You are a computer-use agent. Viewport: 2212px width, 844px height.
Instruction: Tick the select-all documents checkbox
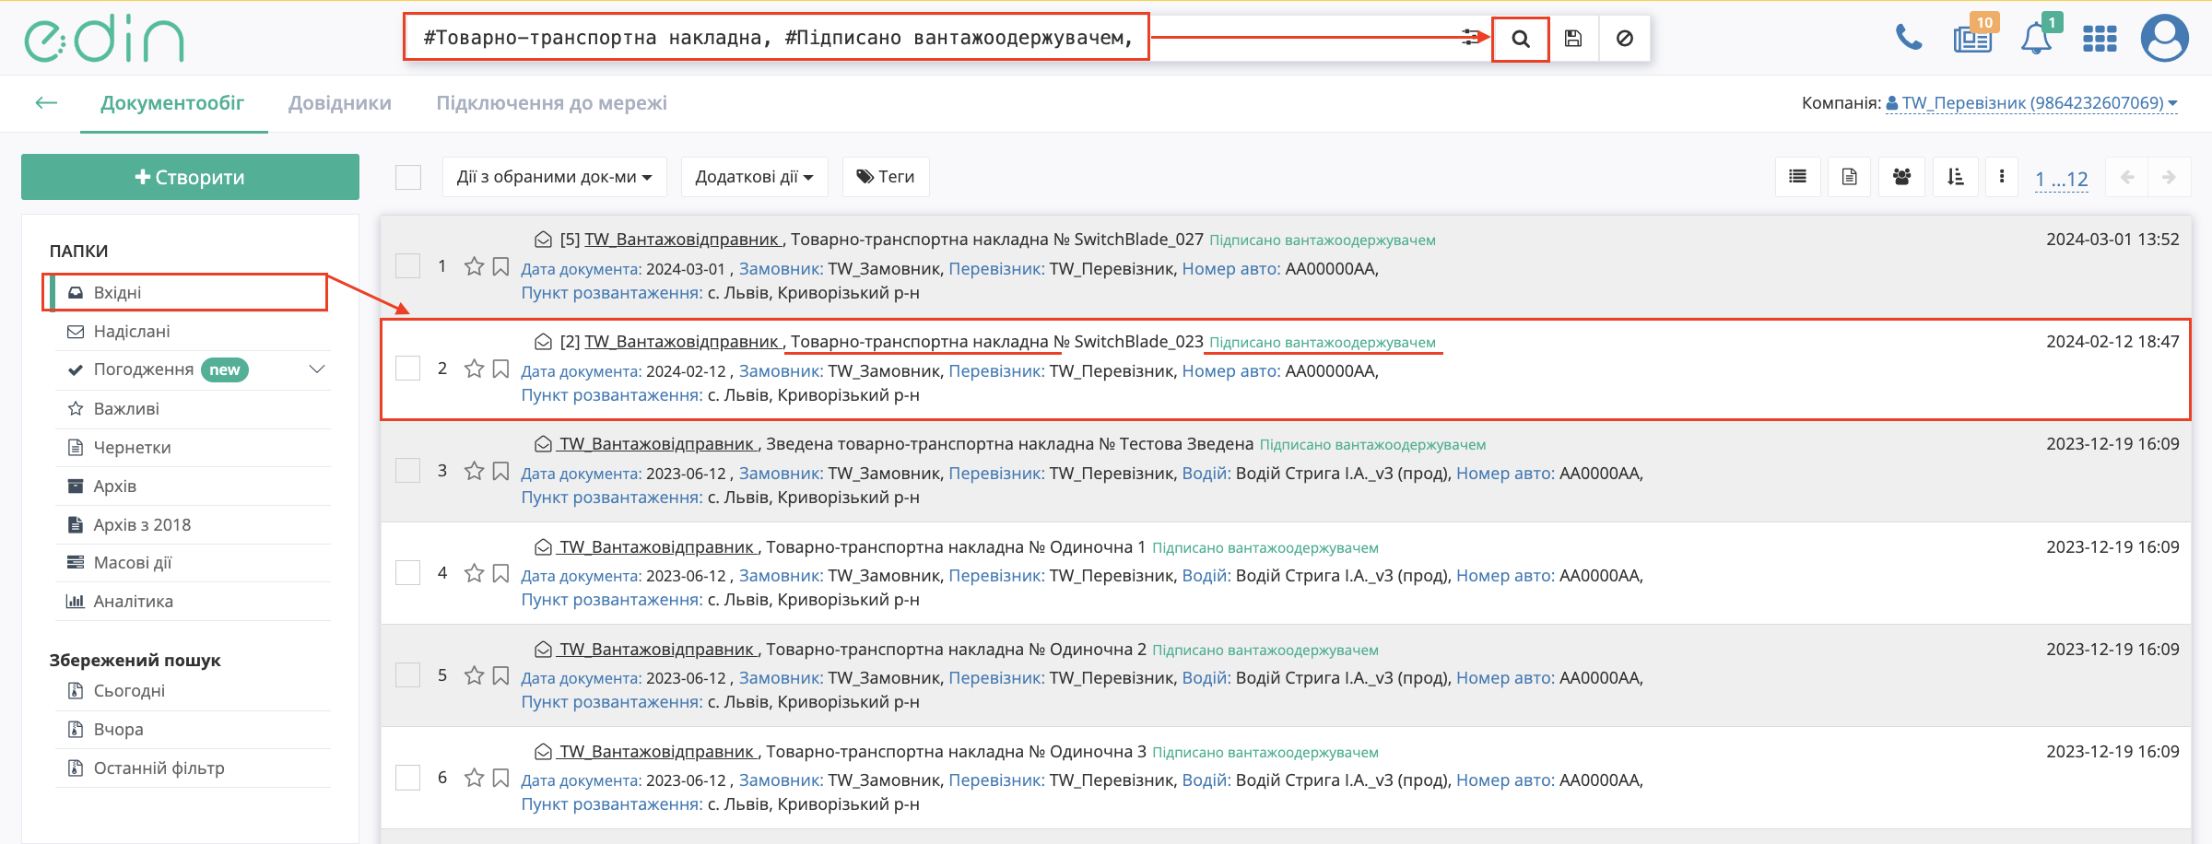pos(408,177)
